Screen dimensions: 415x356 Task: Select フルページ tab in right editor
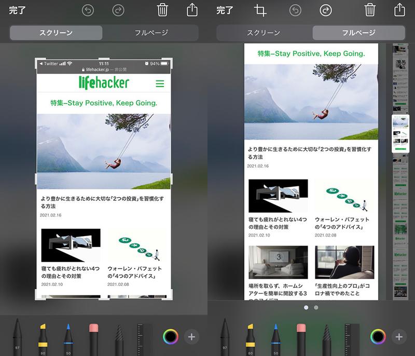coord(358,33)
